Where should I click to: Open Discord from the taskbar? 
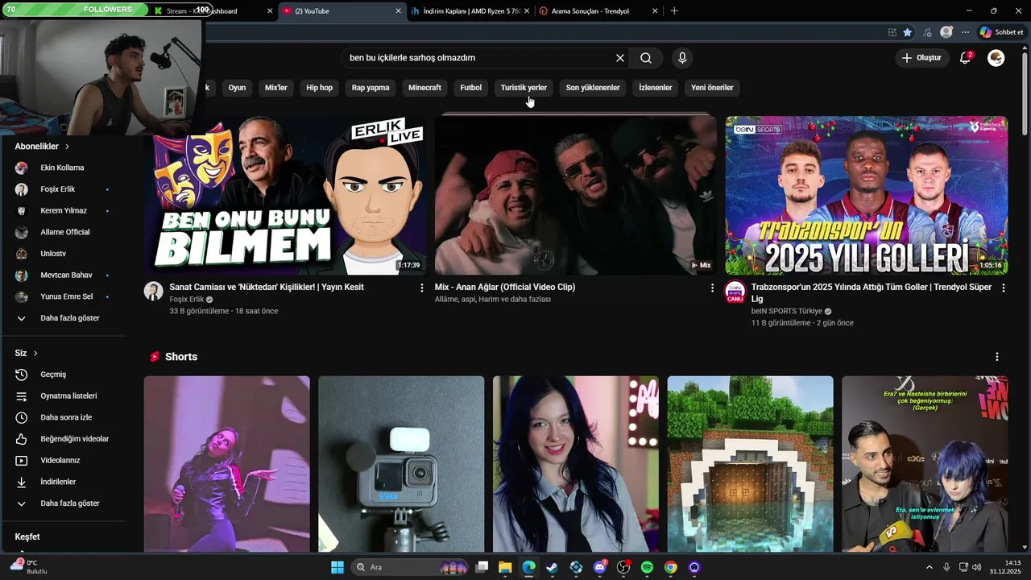tap(599, 567)
